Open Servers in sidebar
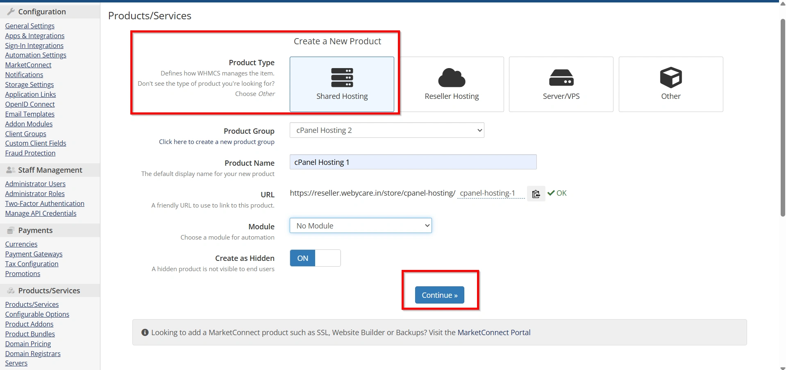 pyautogui.click(x=16, y=363)
